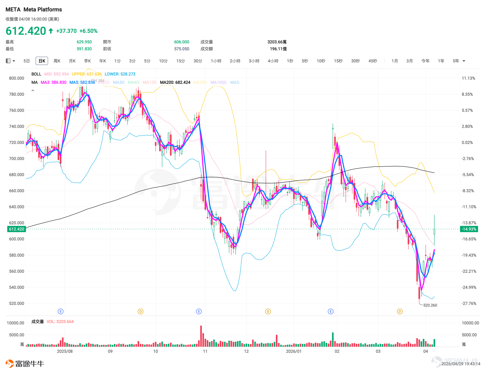Image resolution: width=486 pixels, height=373 pixels.
Task: Click the dimmed MA120 legend entry
Action: 150,82
